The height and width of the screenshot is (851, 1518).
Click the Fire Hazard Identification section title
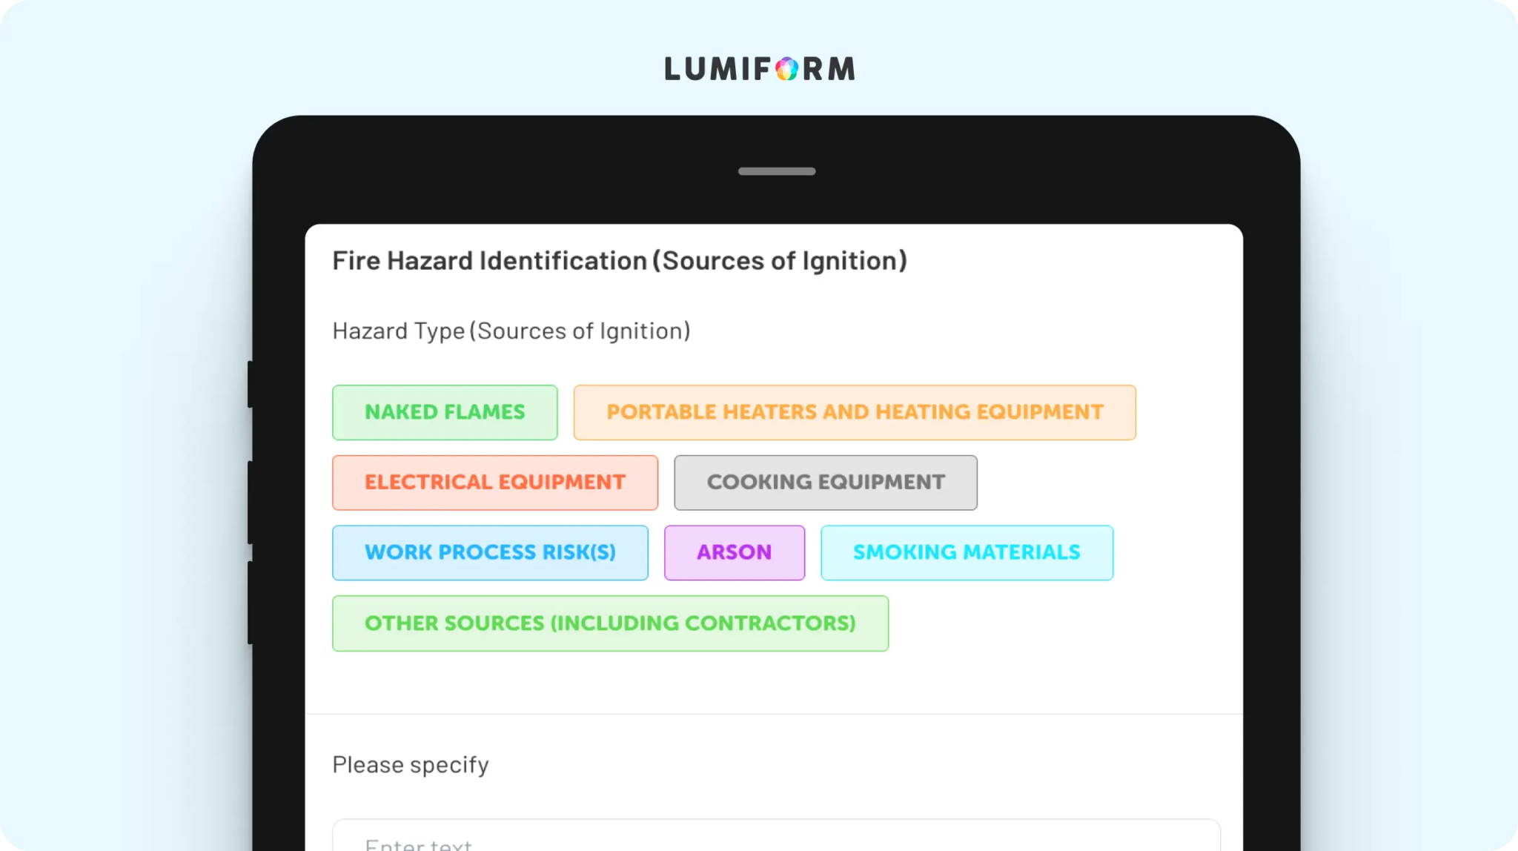click(x=620, y=261)
